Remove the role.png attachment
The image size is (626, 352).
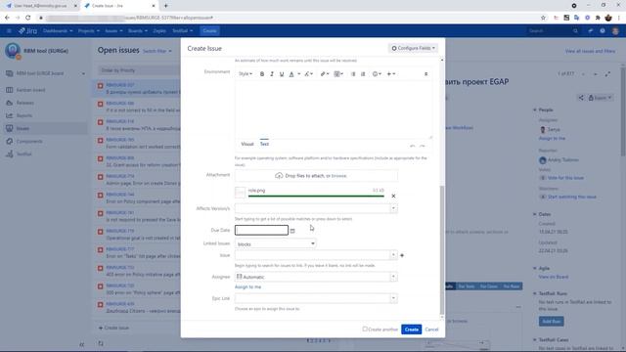pyautogui.click(x=393, y=196)
